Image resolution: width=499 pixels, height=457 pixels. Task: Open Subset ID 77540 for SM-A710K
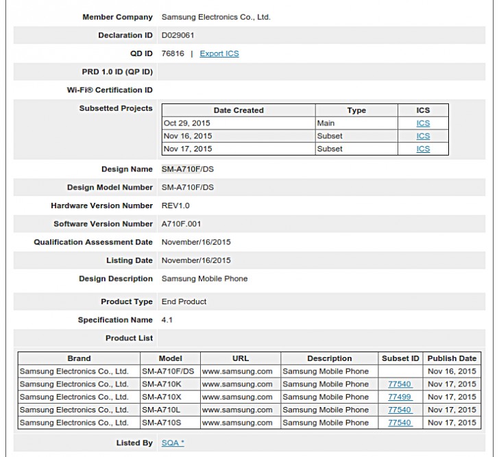click(400, 384)
